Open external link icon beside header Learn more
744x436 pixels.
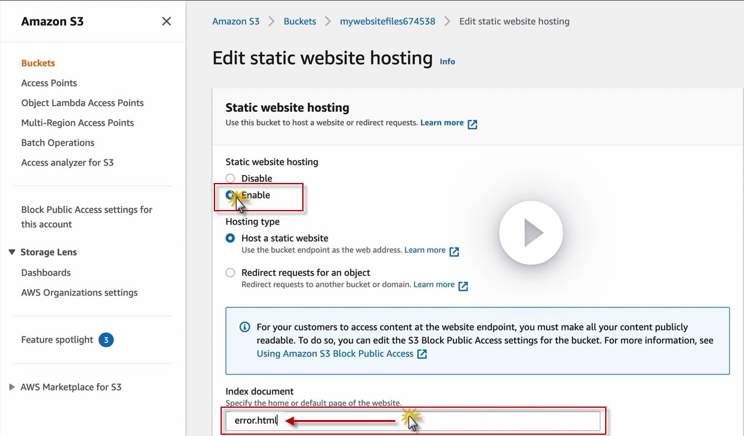[x=472, y=123]
